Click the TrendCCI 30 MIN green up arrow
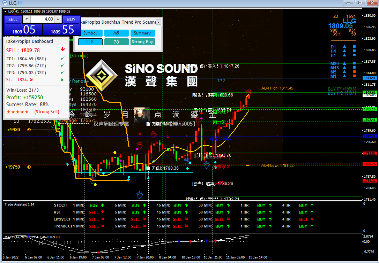 tap(228, 226)
